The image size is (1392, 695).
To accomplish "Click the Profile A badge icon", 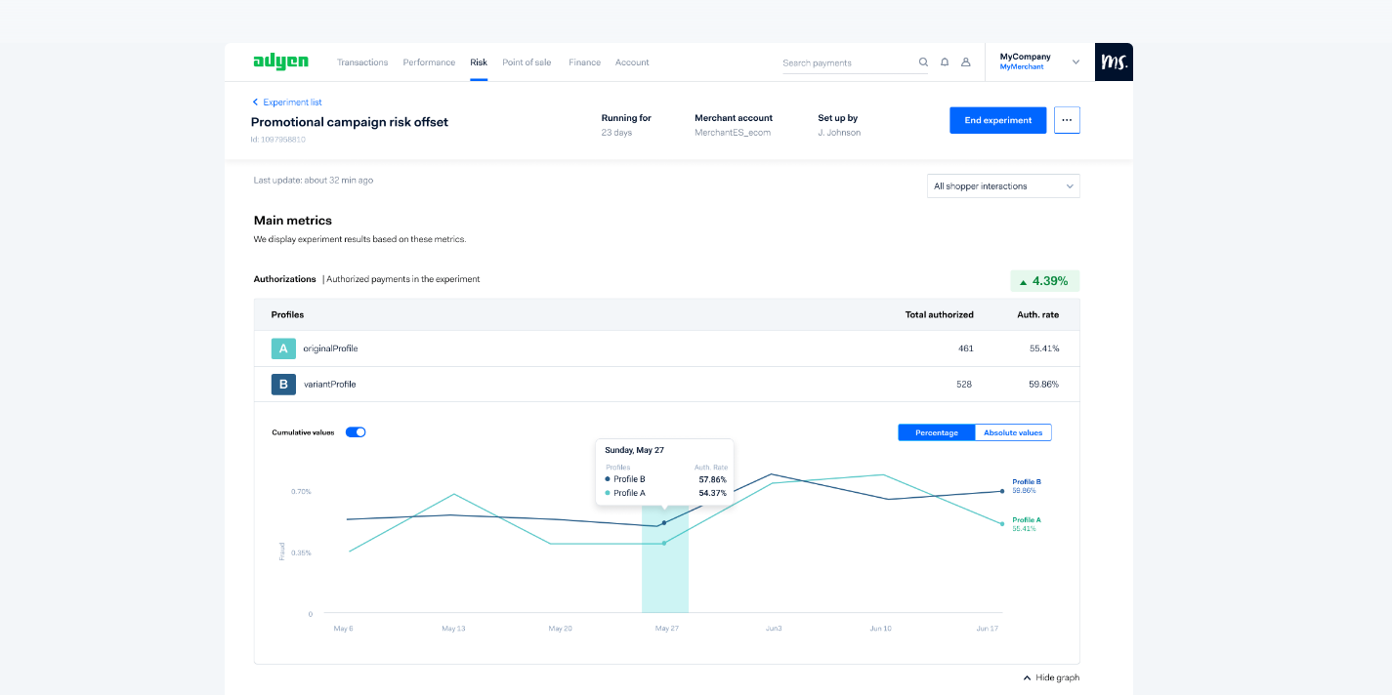I will point(283,348).
